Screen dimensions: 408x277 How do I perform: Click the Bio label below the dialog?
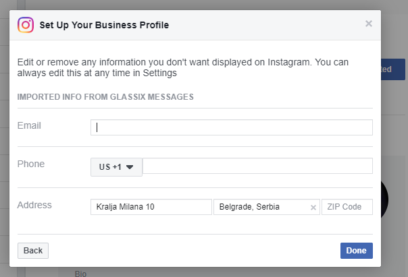pos(81,274)
